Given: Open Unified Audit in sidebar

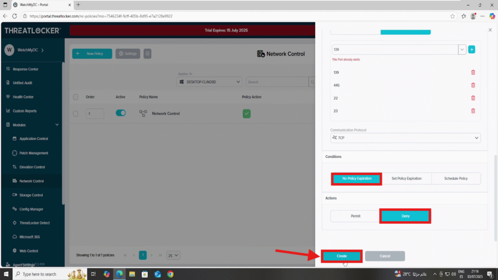Looking at the screenshot, I should coord(22,83).
